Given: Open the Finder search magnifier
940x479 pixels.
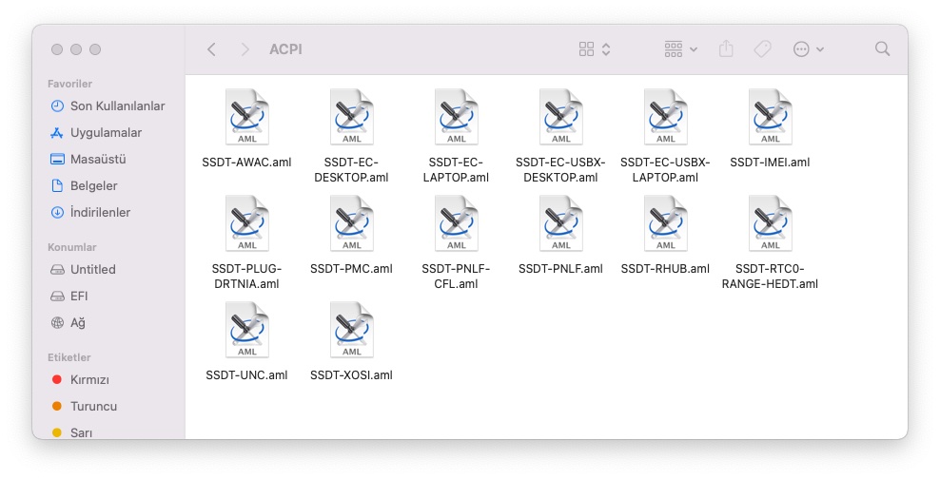Looking at the screenshot, I should click(883, 48).
